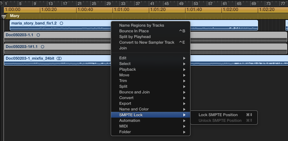Click 1:00:40 on the time ruler

pyautogui.click(x=85, y=10)
